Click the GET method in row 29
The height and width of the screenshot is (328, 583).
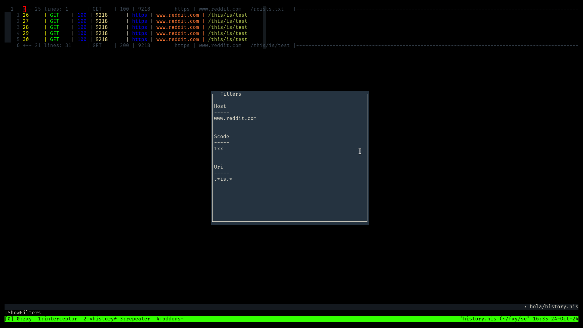click(x=55, y=33)
